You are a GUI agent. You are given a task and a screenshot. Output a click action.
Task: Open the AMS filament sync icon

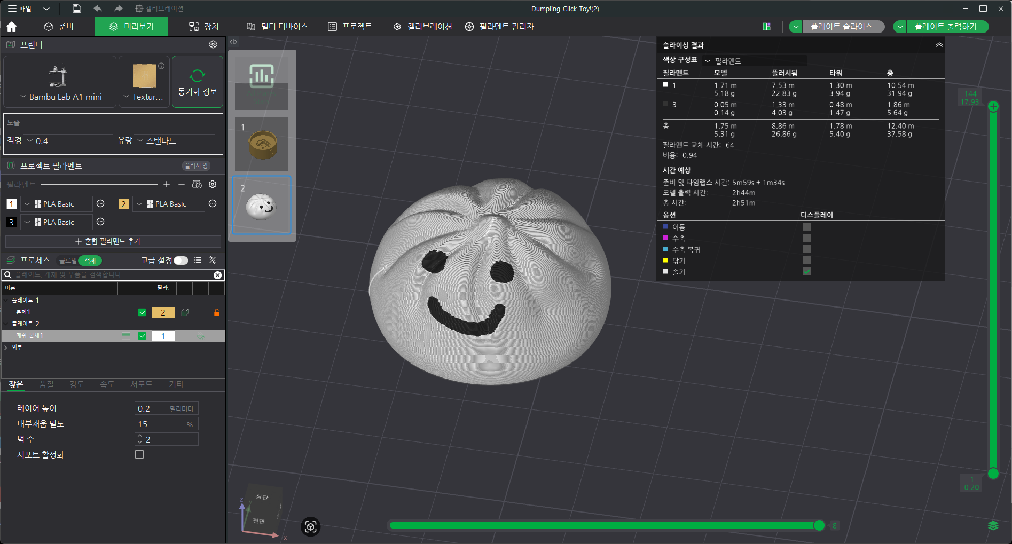pos(197,184)
